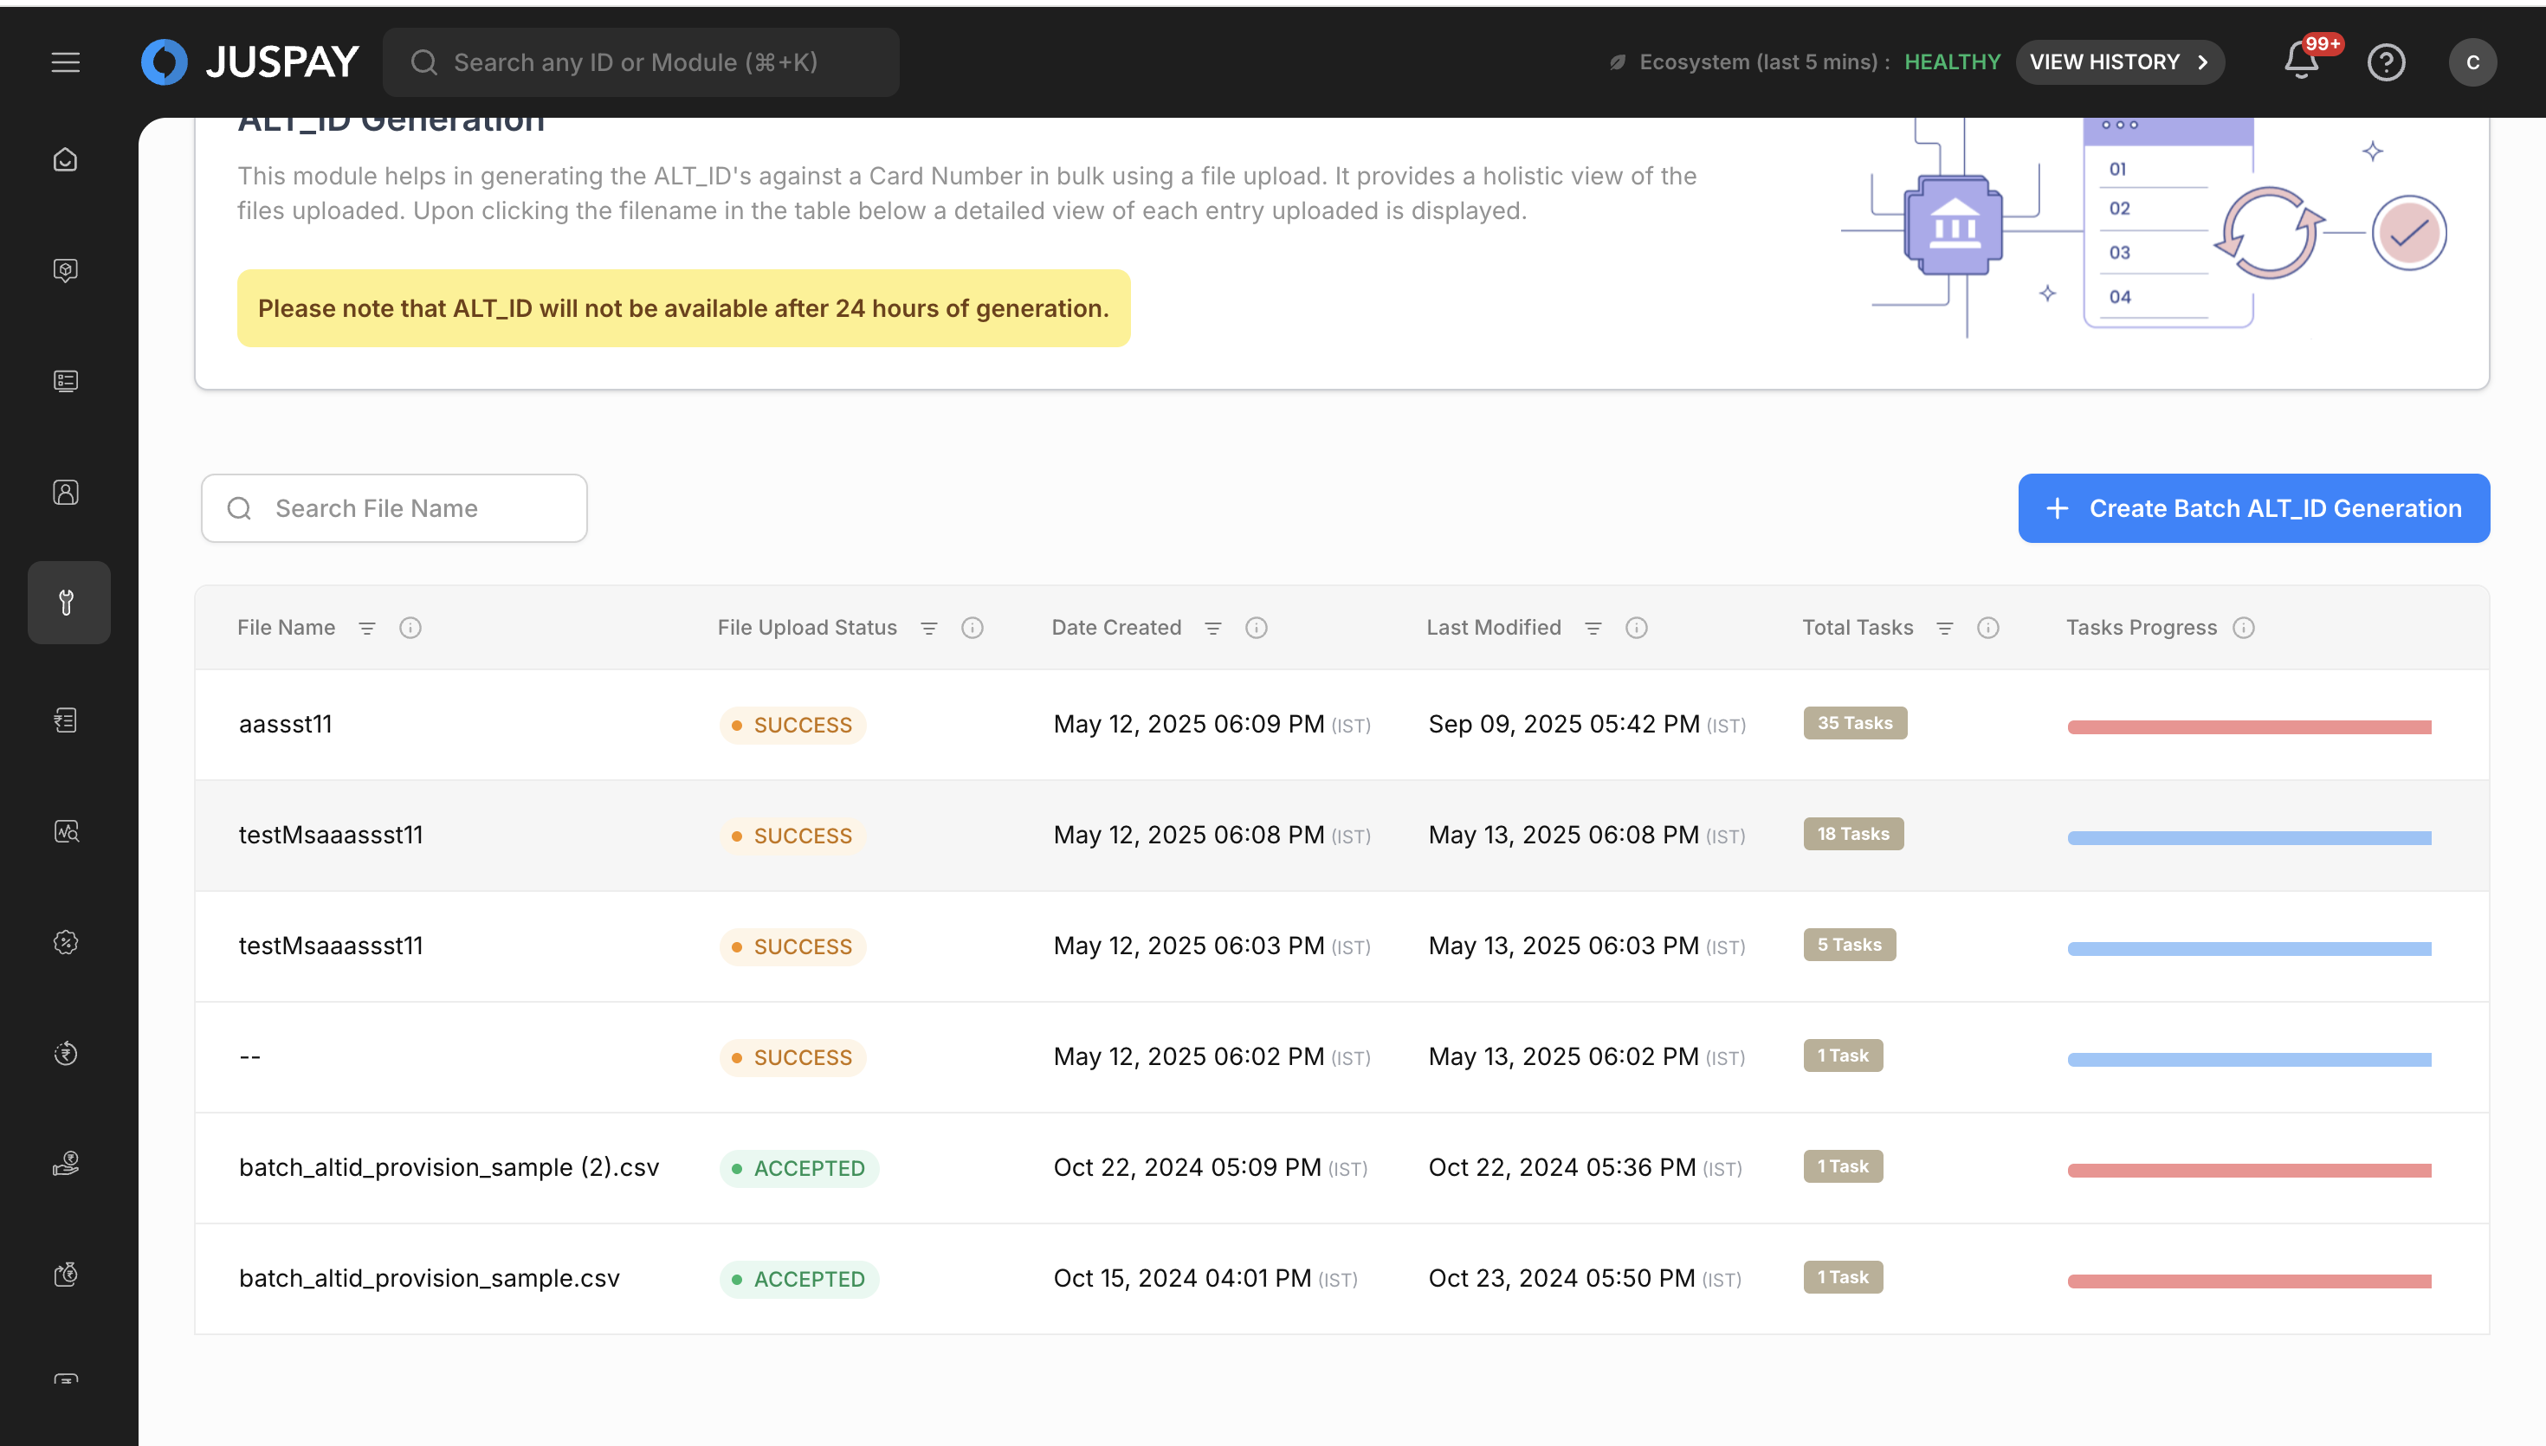The height and width of the screenshot is (1446, 2546).
Task: Open the File Name column filter
Action: pyautogui.click(x=367, y=628)
